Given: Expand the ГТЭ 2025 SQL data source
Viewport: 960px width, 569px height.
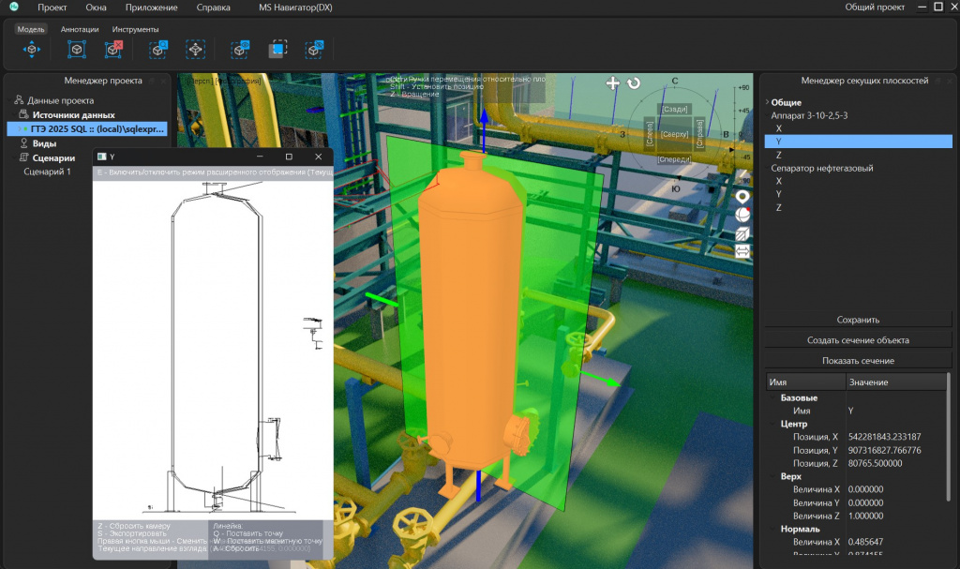Looking at the screenshot, I should pyautogui.click(x=19, y=129).
